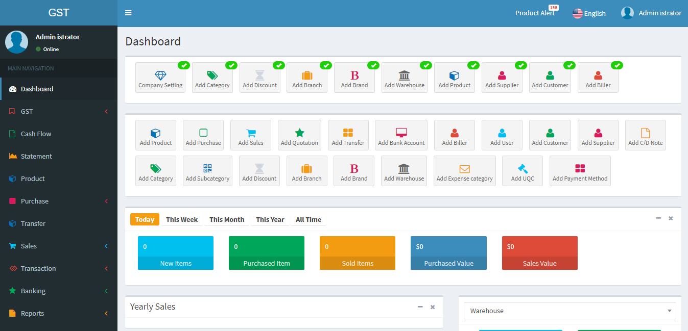Switch to This Month tab
The height and width of the screenshot is (331, 688).
(x=226, y=219)
